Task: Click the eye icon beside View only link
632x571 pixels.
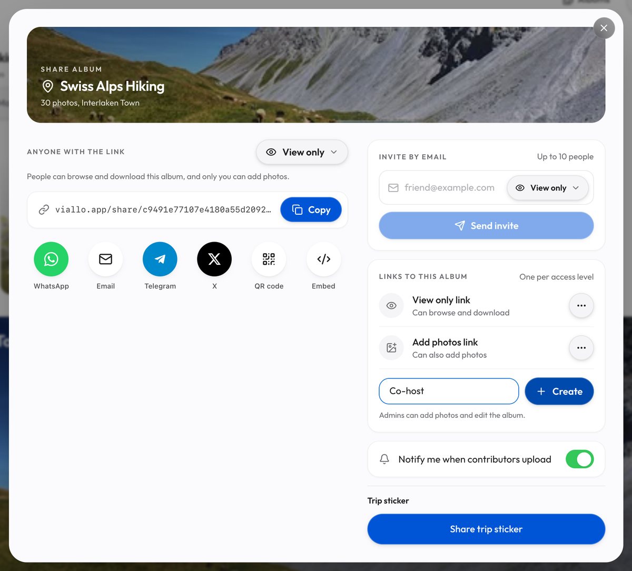Action: [x=391, y=306]
